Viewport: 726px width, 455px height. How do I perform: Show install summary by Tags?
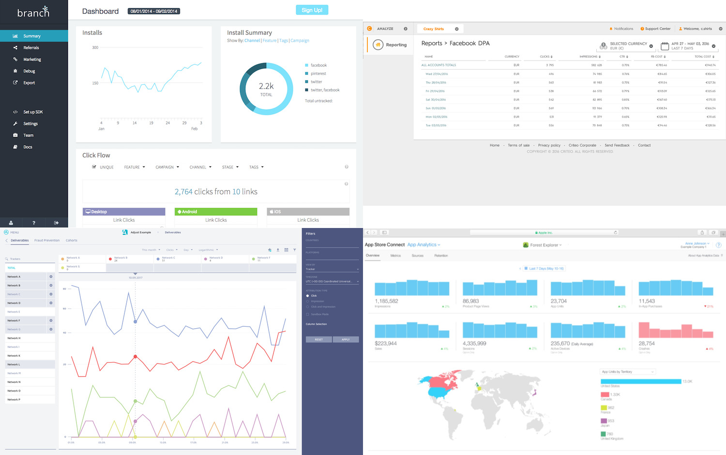pos(284,41)
